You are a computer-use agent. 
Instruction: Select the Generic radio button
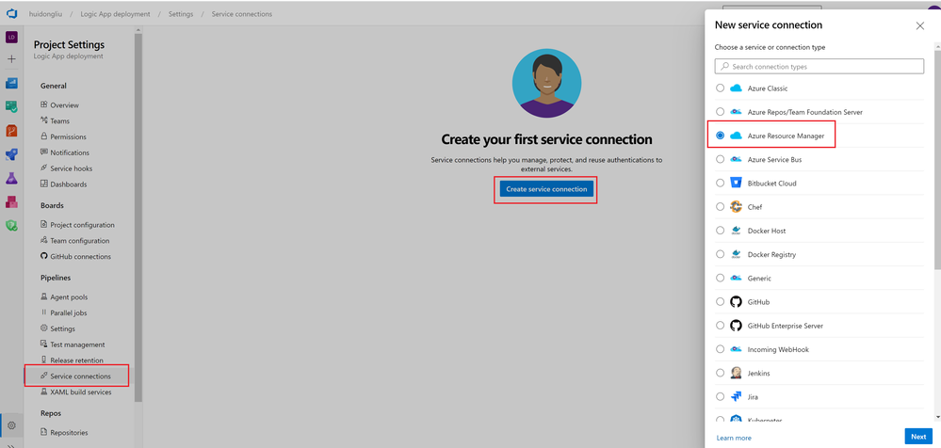point(721,279)
